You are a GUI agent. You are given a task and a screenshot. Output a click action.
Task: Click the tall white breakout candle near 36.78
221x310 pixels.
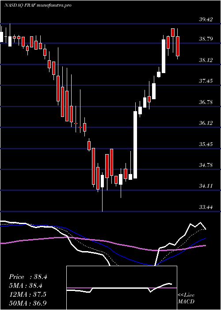pyautogui.click(x=135, y=145)
